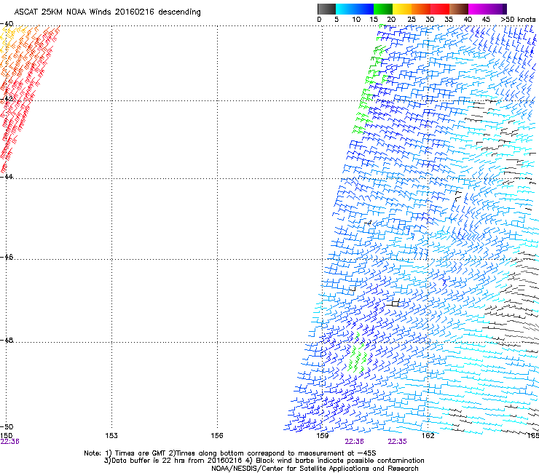Click the magenta 40–45 knots legend swatch
This screenshot has height=473, width=539.
[477, 9]
